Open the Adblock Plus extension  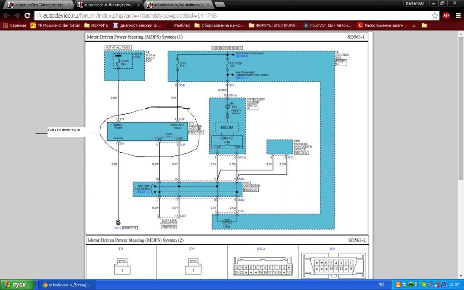click(x=446, y=15)
